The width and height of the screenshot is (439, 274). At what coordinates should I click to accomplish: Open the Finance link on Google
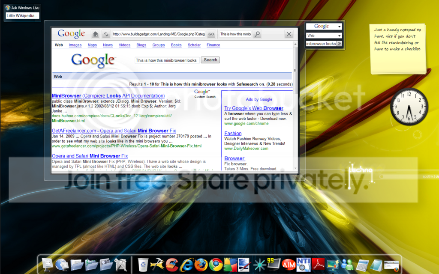[213, 45]
